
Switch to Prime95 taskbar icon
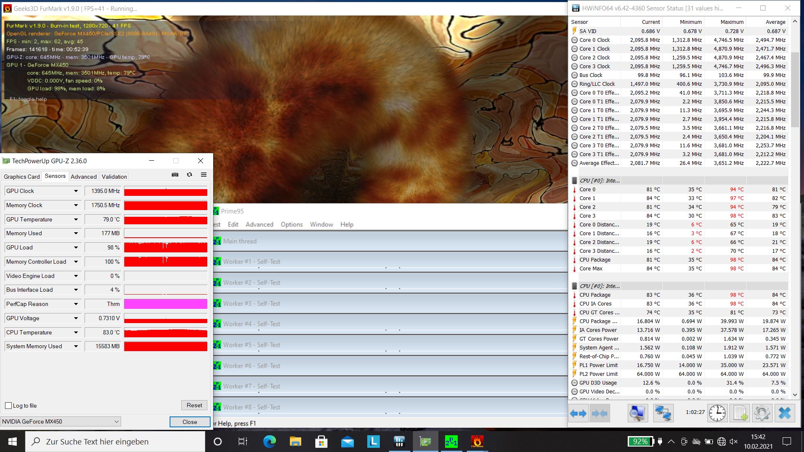(x=451, y=442)
